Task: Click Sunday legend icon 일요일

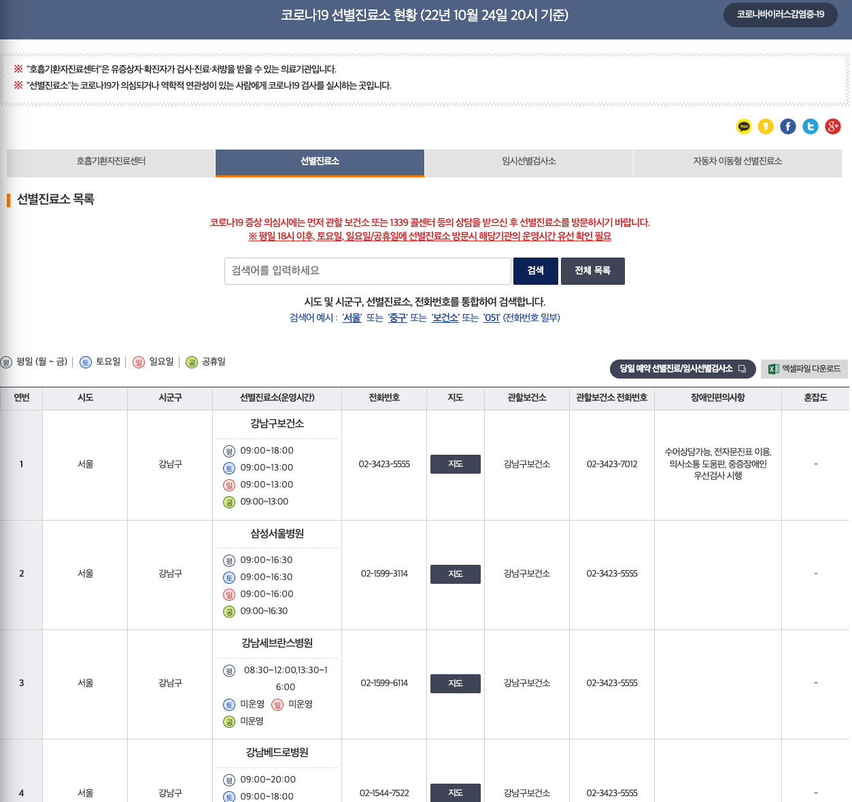Action: pyautogui.click(x=139, y=362)
